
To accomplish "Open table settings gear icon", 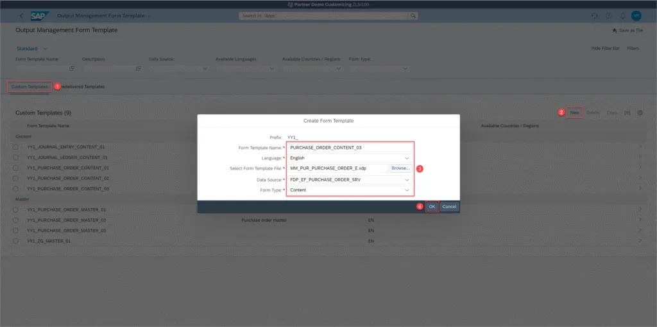I will click(x=640, y=112).
